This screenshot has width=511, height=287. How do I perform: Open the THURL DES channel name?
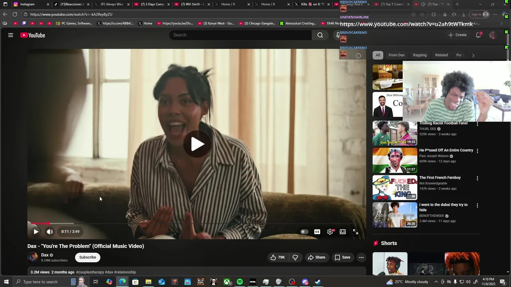[x=428, y=129]
